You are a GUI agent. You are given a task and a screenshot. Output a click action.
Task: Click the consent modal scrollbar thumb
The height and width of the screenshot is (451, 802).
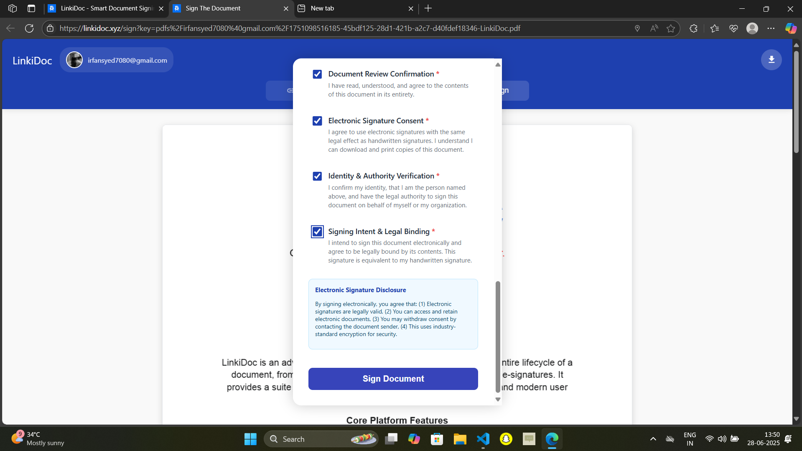click(x=497, y=337)
